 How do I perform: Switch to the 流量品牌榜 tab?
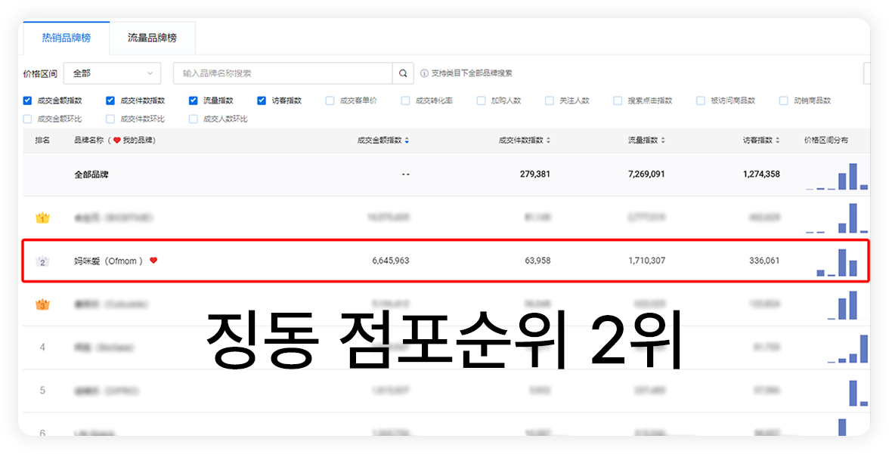pos(152,38)
